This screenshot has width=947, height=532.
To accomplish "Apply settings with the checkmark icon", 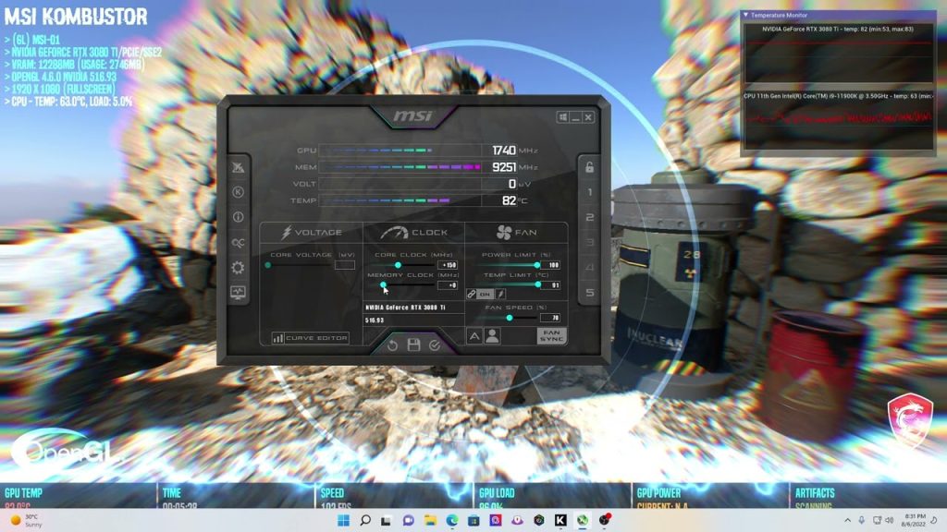I will [435, 345].
